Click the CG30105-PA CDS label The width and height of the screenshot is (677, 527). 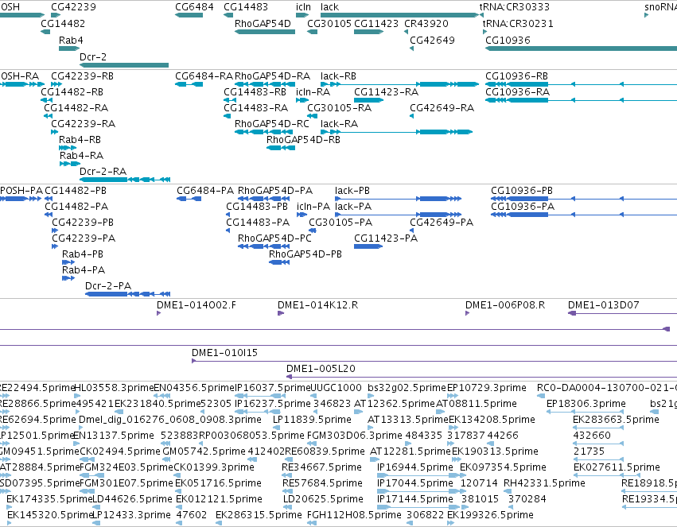(x=340, y=222)
